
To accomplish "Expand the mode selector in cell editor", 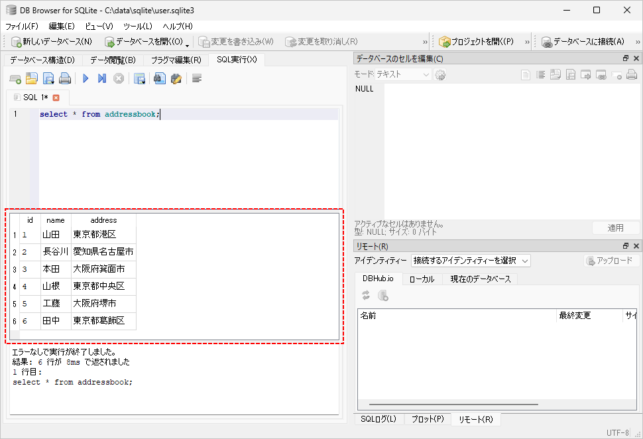I will click(x=424, y=74).
